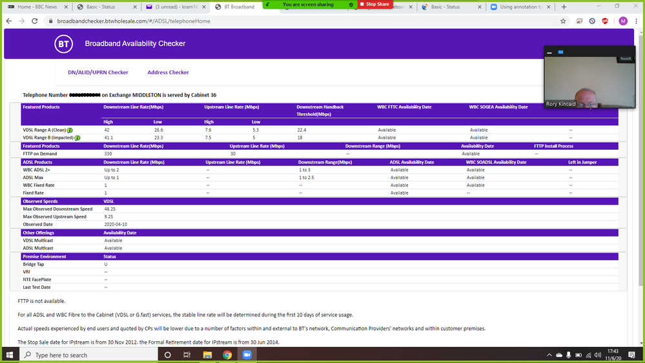This screenshot has width=645, height=363.
Task: Click the Task View taskbar icon
Action: point(187,355)
